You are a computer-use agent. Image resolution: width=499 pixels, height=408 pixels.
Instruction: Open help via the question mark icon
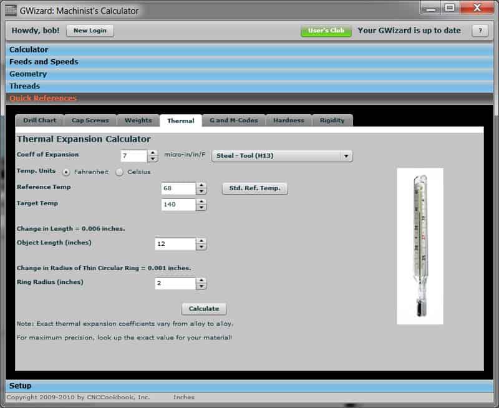[x=479, y=30]
